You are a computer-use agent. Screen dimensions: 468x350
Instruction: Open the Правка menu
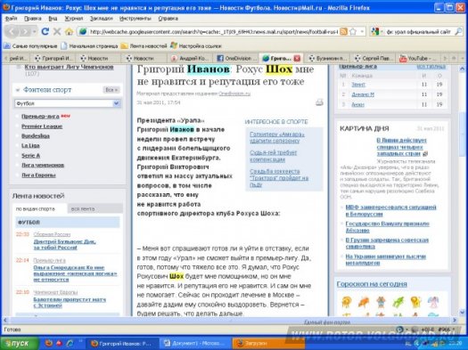point(32,19)
